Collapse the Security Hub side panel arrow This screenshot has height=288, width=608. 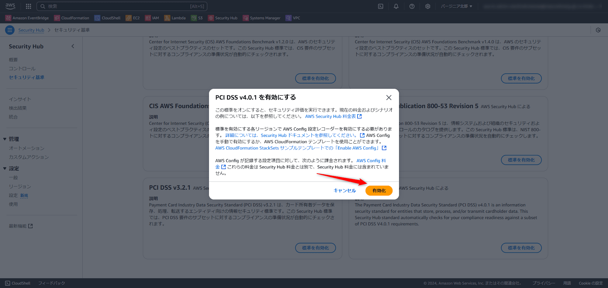click(73, 46)
